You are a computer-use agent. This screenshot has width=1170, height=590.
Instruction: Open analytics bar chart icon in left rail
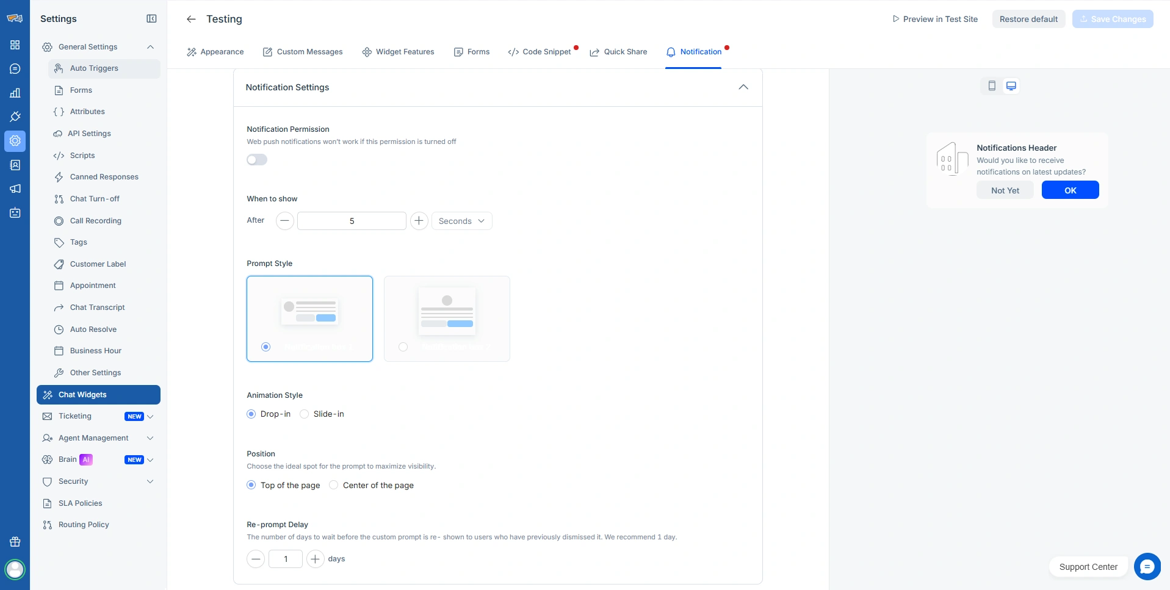[15, 93]
